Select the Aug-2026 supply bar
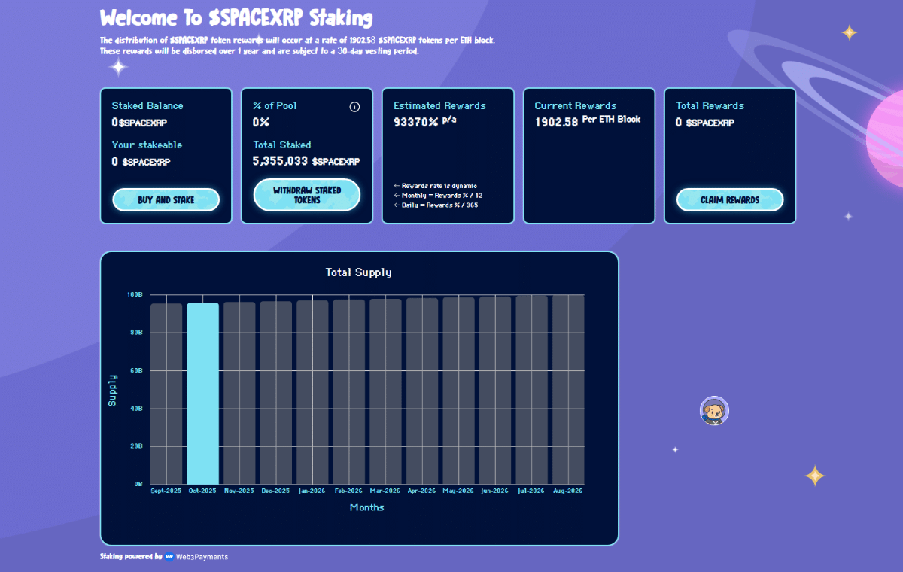Image resolution: width=903 pixels, height=572 pixels. [x=568, y=390]
